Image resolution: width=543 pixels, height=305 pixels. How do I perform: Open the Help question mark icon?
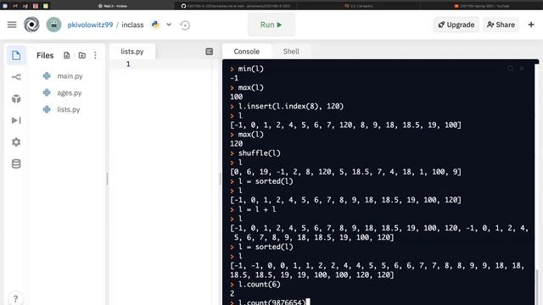[15, 298]
